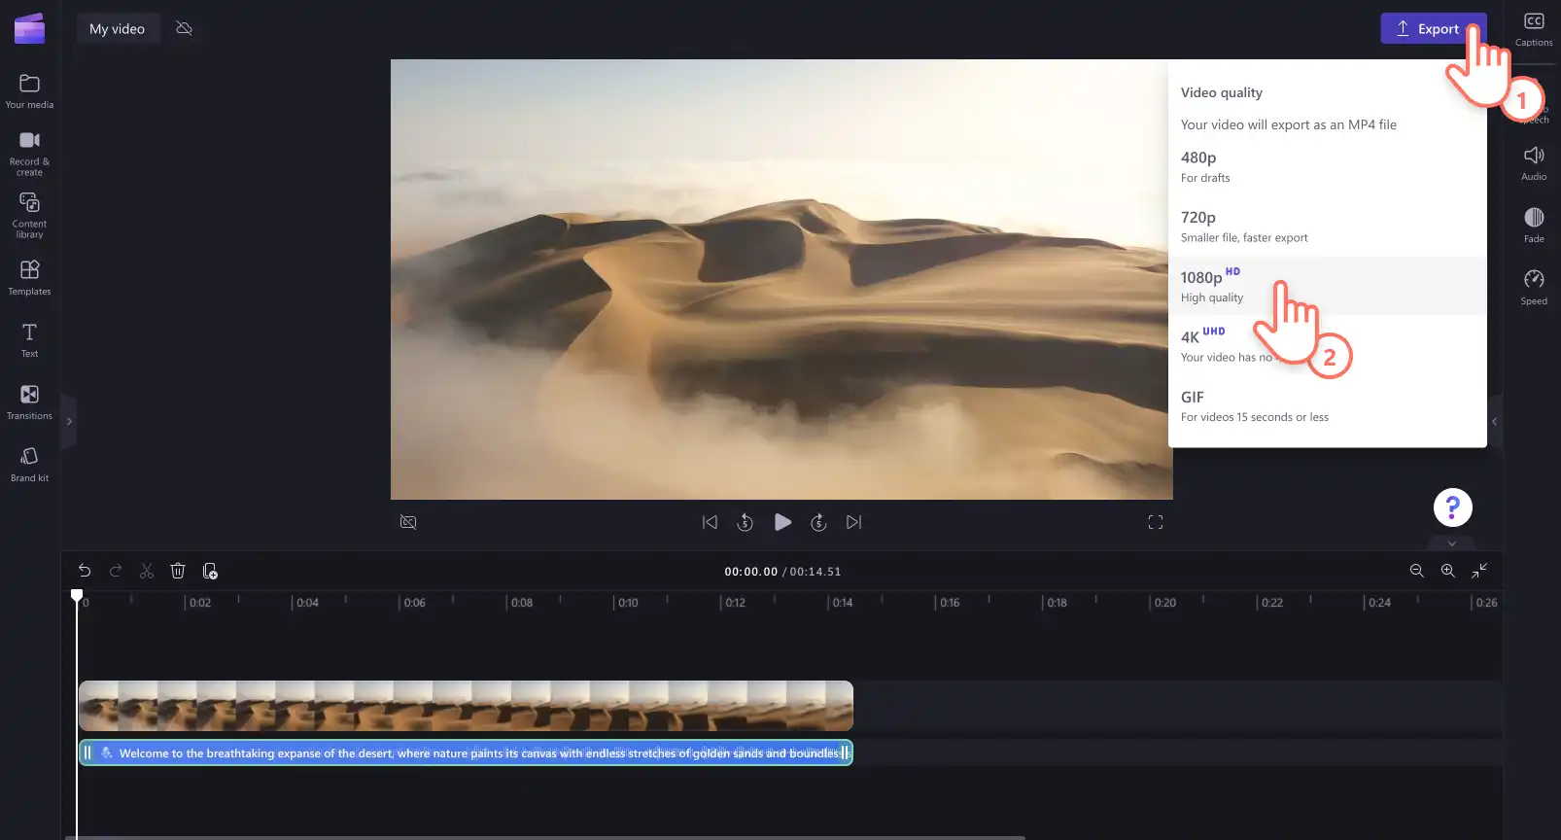Open the help question mark button
This screenshot has height=840, width=1561.
[x=1452, y=507]
